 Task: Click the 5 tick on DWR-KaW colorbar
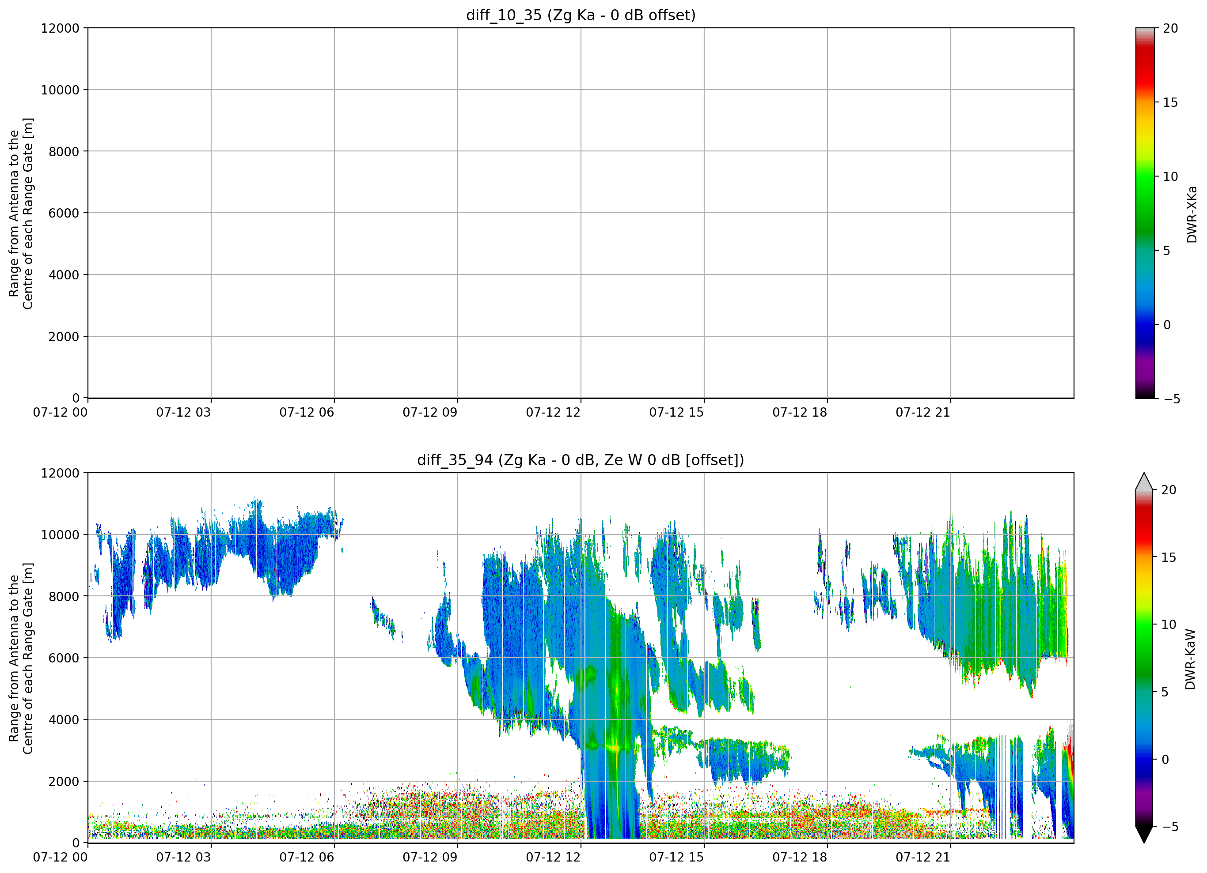click(1165, 692)
